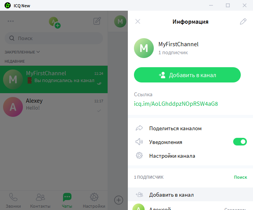Image resolution: width=253 pixels, height=210 pixels.
Task: Click the share arrow icon
Action: (x=139, y=128)
